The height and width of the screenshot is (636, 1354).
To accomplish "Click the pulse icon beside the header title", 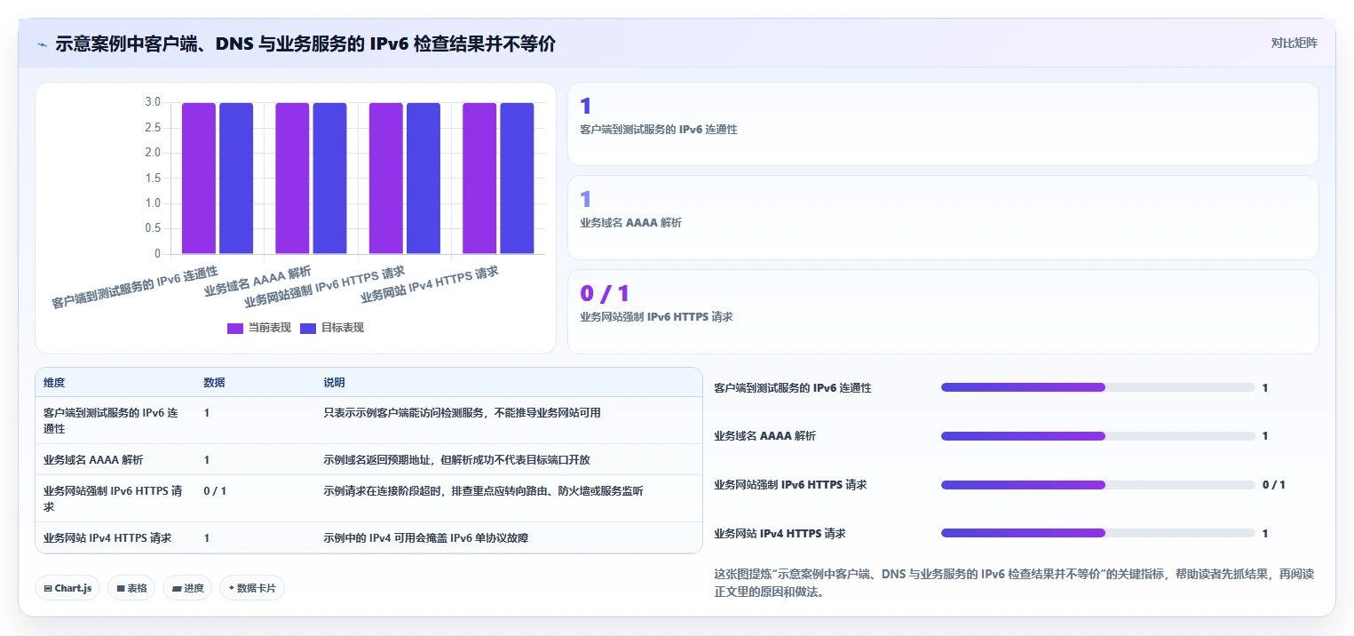I will (x=42, y=44).
